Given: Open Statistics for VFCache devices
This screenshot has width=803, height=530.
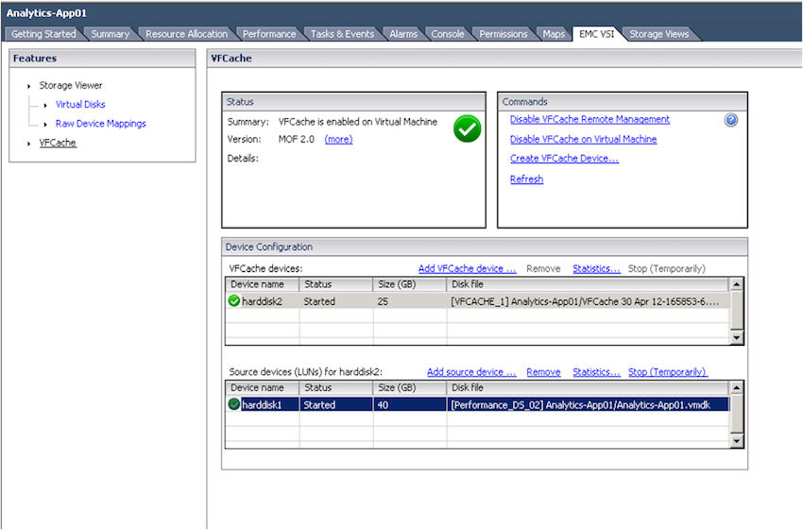Looking at the screenshot, I should point(596,269).
